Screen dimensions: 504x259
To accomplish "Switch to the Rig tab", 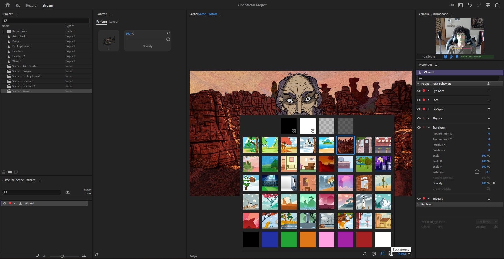I will click(x=18, y=5).
